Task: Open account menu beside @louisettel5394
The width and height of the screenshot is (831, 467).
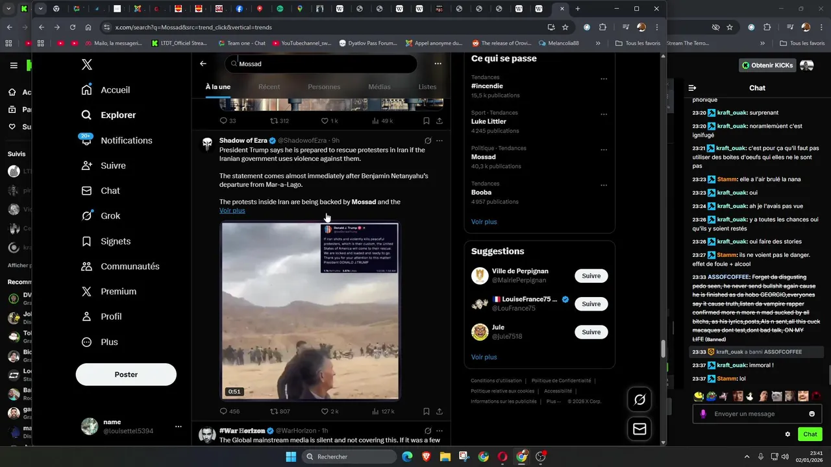Action: point(178,426)
